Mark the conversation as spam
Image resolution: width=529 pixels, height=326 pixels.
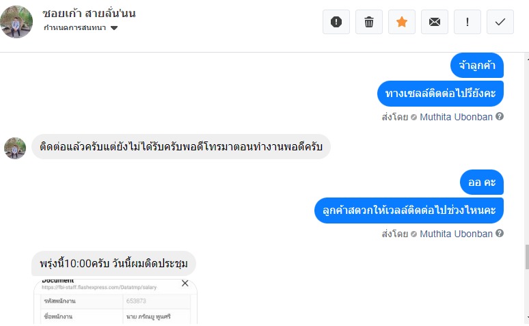(336, 22)
